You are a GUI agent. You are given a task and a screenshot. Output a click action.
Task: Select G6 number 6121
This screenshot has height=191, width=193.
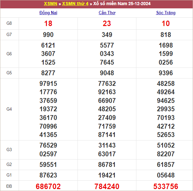48,45
